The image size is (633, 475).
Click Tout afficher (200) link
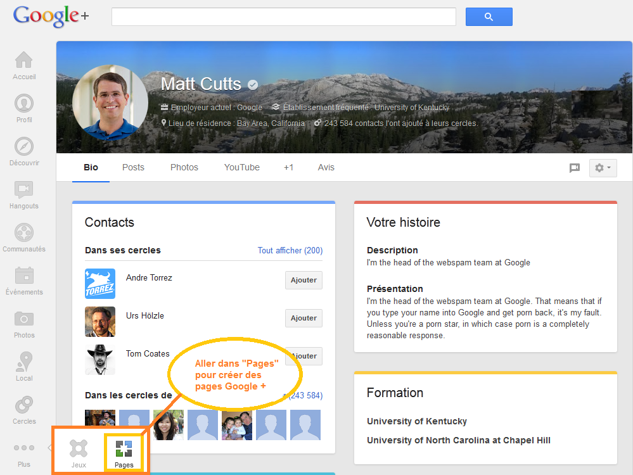click(290, 250)
